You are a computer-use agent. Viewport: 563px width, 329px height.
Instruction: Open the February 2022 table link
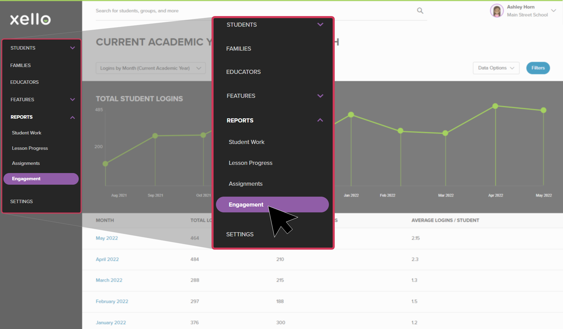[x=112, y=301]
